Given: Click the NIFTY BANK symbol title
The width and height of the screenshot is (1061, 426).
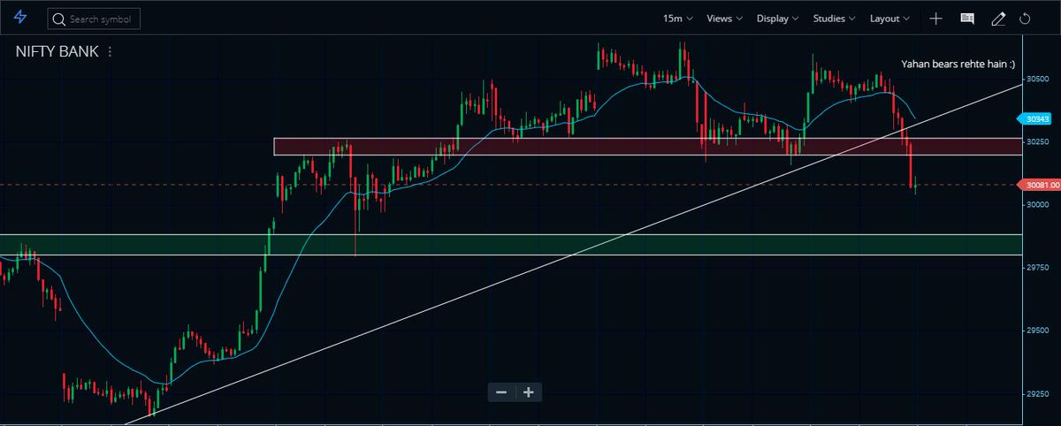Looking at the screenshot, I should [x=57, y=52].
